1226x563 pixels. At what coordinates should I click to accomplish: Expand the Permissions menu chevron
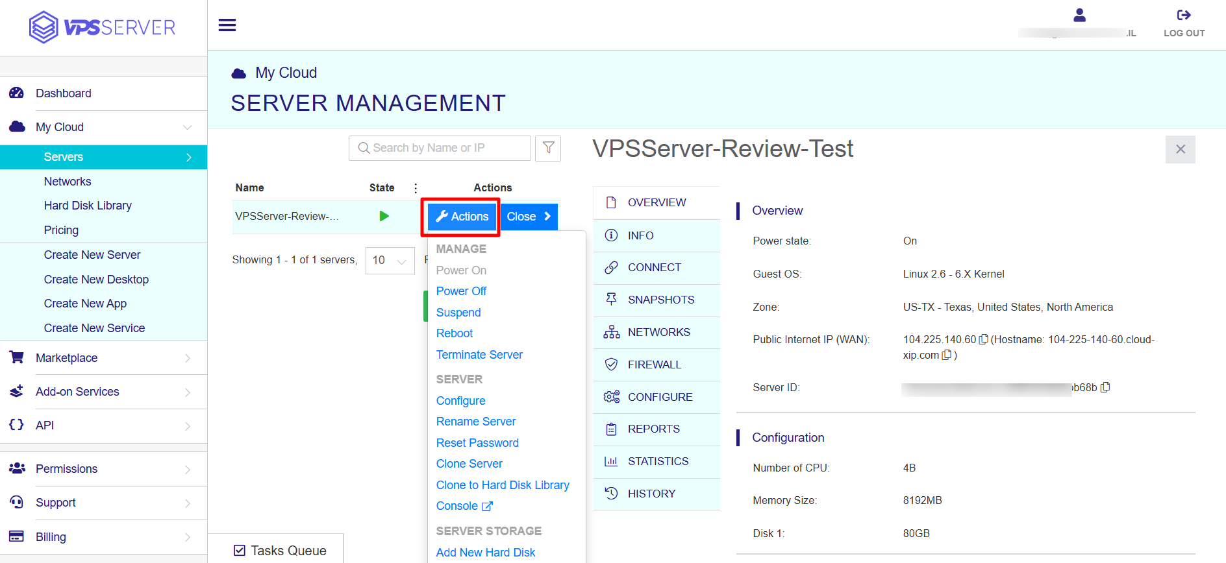coord(188,469)
